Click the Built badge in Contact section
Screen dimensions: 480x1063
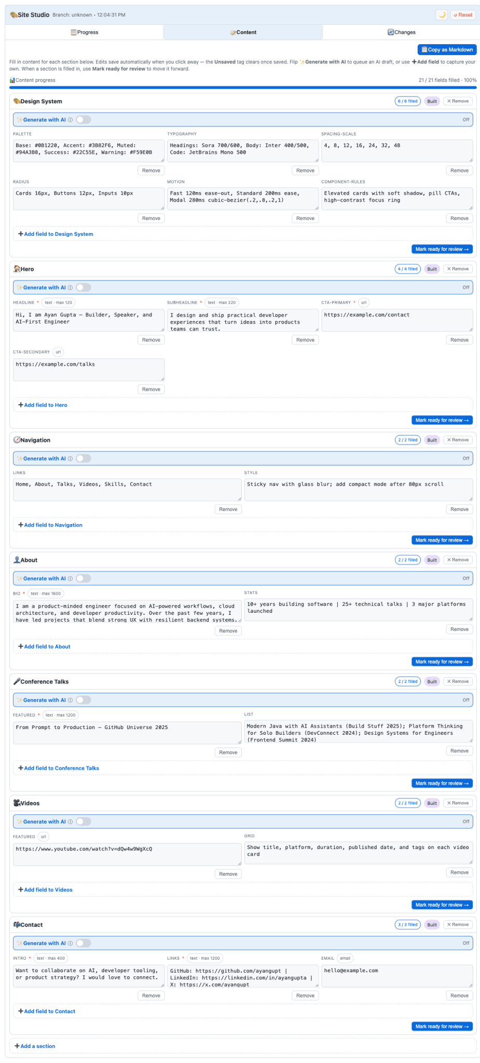[432, 924]
